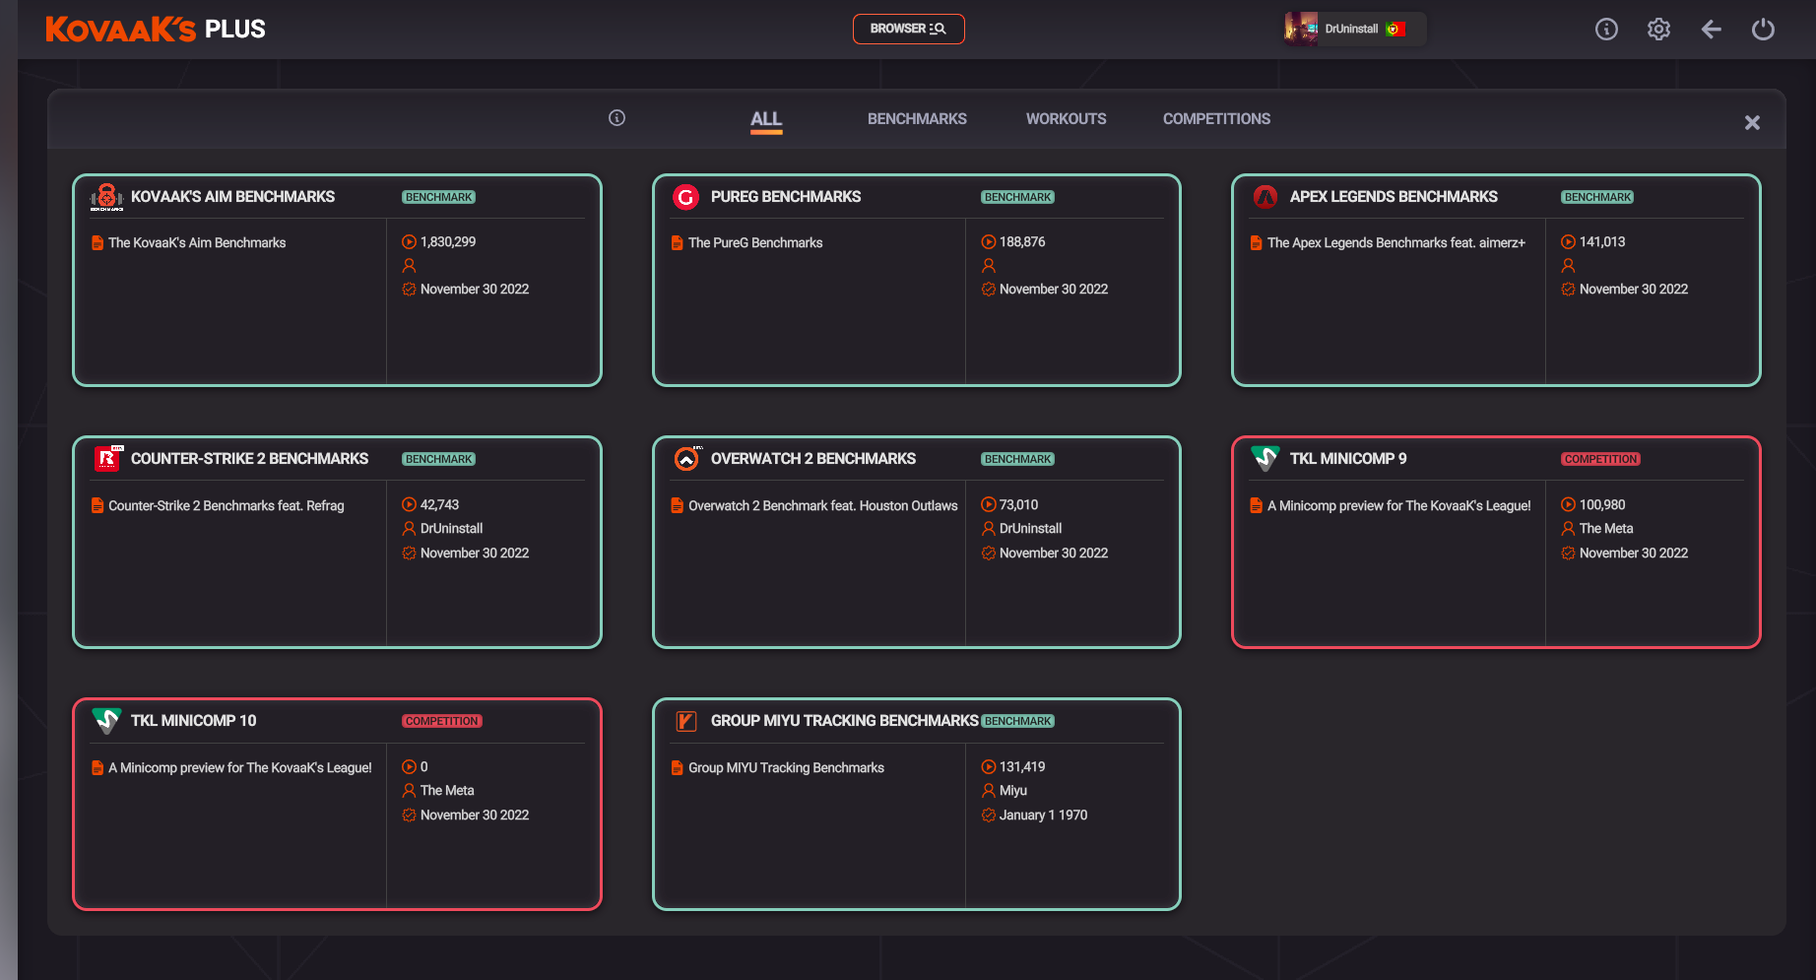The image size is (1816, 980).
Task: Click the author icon next to Miyu
Action: [988, 790]
